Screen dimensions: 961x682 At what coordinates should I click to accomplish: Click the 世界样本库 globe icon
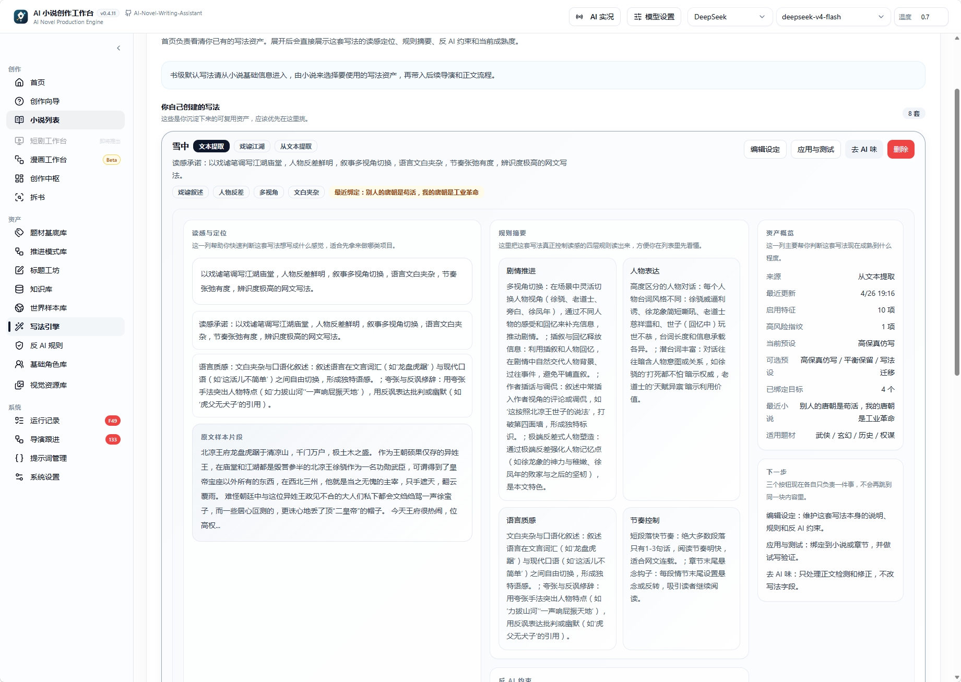[19, 308]
